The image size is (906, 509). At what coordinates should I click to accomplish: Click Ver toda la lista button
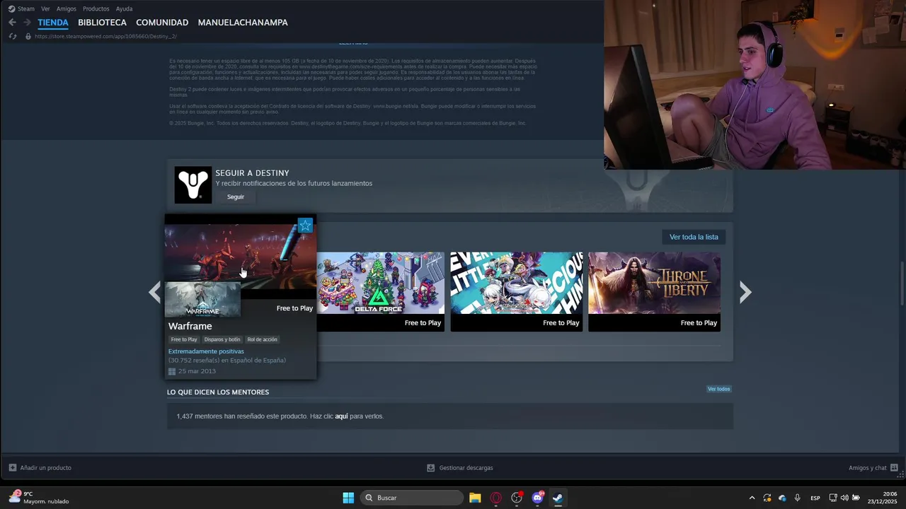[x=694, y=237]
